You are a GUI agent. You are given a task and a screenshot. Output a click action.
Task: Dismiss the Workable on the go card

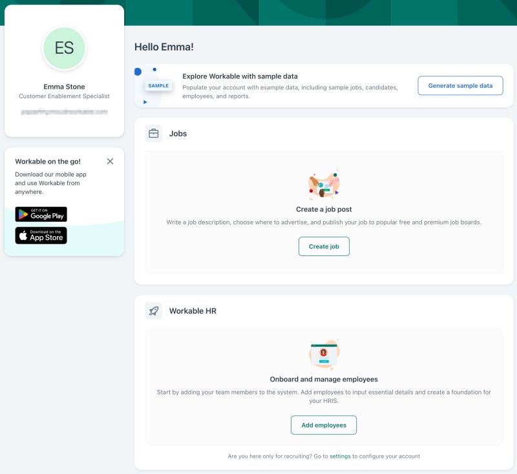tap(110, 161)
